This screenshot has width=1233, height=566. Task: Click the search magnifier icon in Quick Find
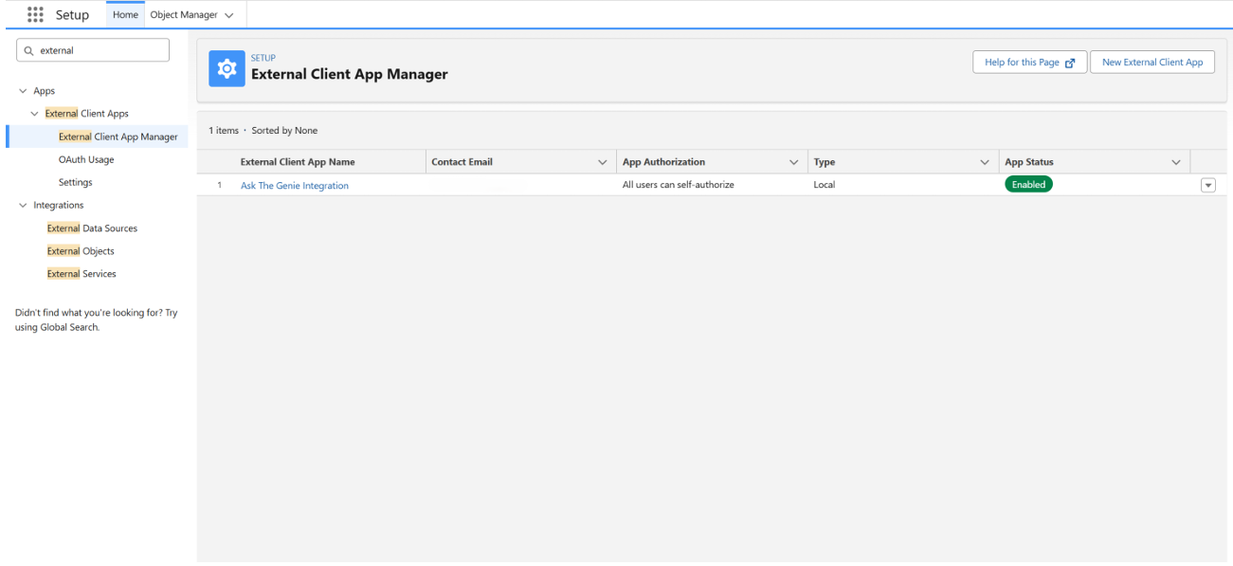pos(29,50)
